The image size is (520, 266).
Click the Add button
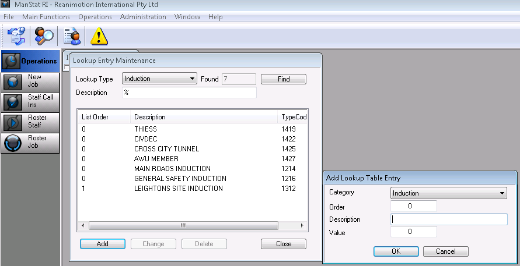[102, 244]
